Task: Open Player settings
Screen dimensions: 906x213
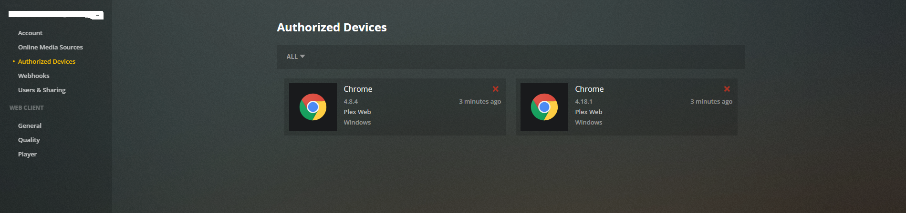Action: coord(27,154)
